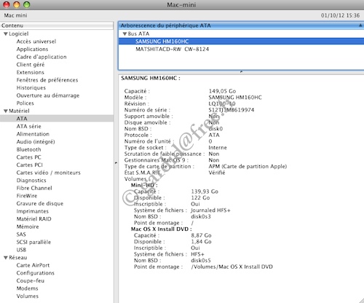Click the État S.M.A.R.T. Vérifié value
This screenshot has height=303, width=364.
(217, 173)
